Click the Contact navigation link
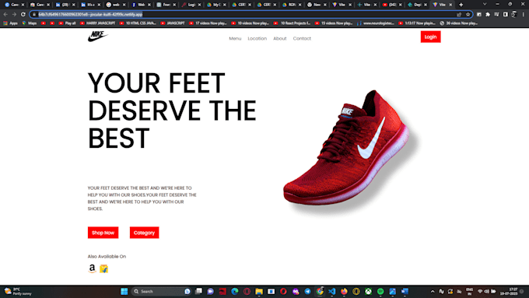The width and height of the screenshot is (529, 298). [x=302, y=38]
